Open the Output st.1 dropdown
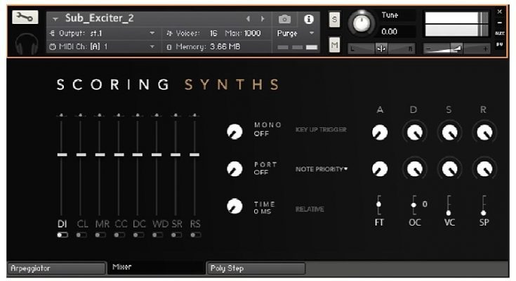The image size is (516, 281). [152, 33]
